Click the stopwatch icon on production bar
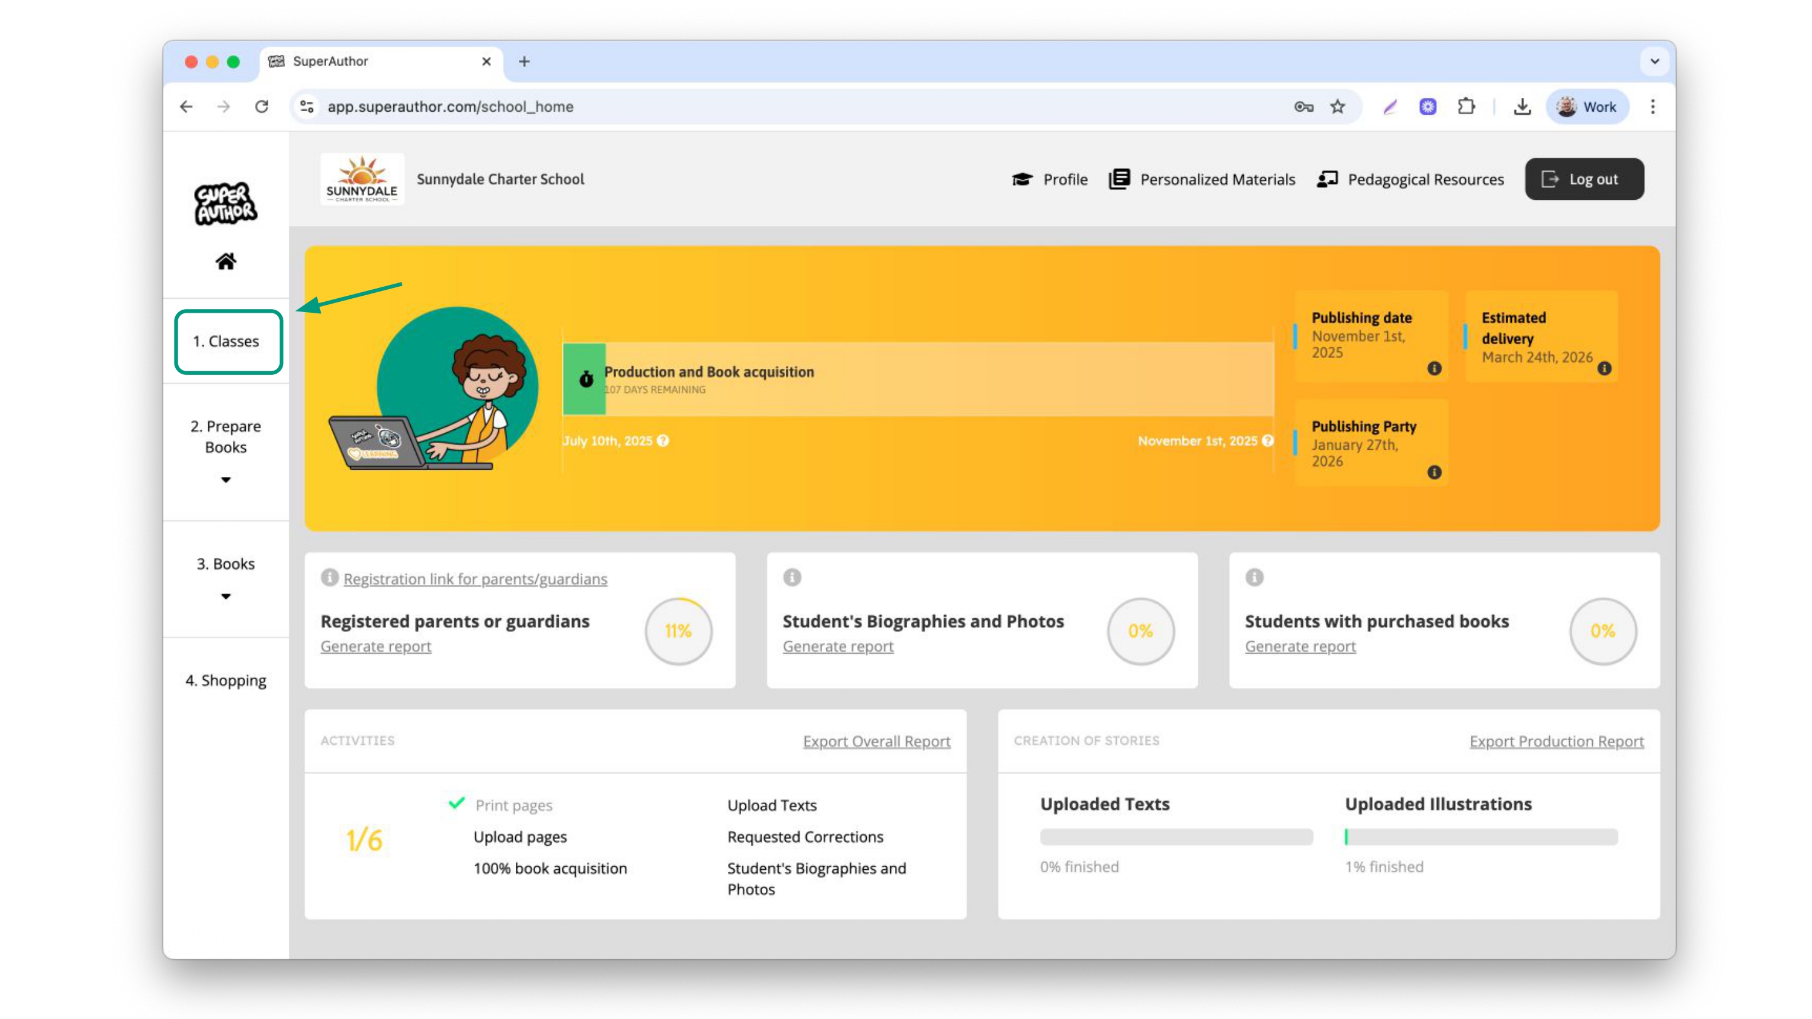The height and width of the screenshot is (1019, 1812). click(x=586, y=379)
